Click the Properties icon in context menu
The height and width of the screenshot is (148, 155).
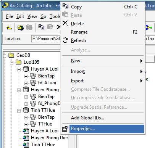click(65, 129)
